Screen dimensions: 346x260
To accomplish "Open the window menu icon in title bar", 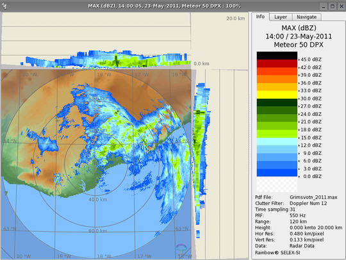I will pos(4,6).
